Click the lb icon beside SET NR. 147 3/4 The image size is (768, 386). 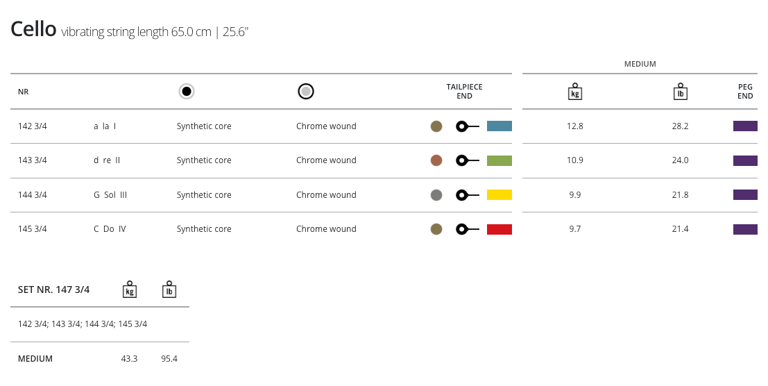point(169,289)
